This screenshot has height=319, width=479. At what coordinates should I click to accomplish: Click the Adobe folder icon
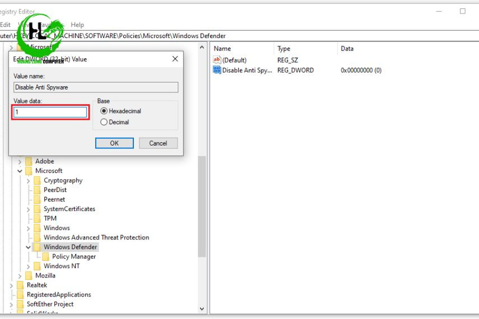[29, 161]
